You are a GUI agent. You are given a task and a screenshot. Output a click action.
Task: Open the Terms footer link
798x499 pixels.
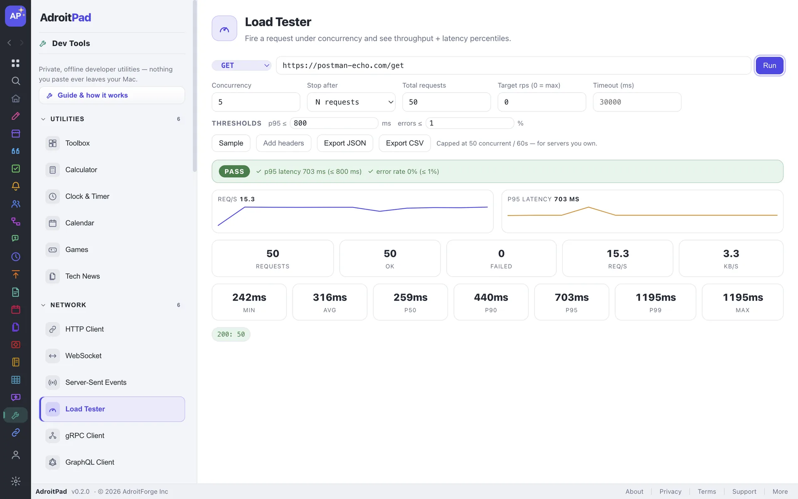click(x=707, y=492)
